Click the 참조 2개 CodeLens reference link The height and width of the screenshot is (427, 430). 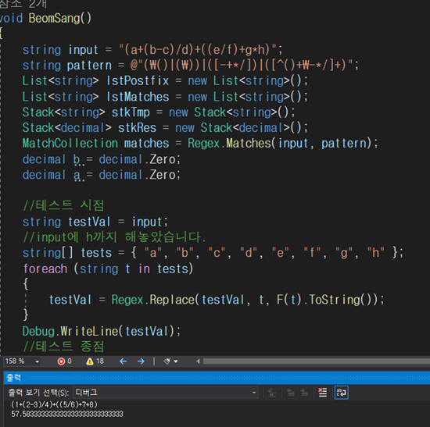pos(23,4)
